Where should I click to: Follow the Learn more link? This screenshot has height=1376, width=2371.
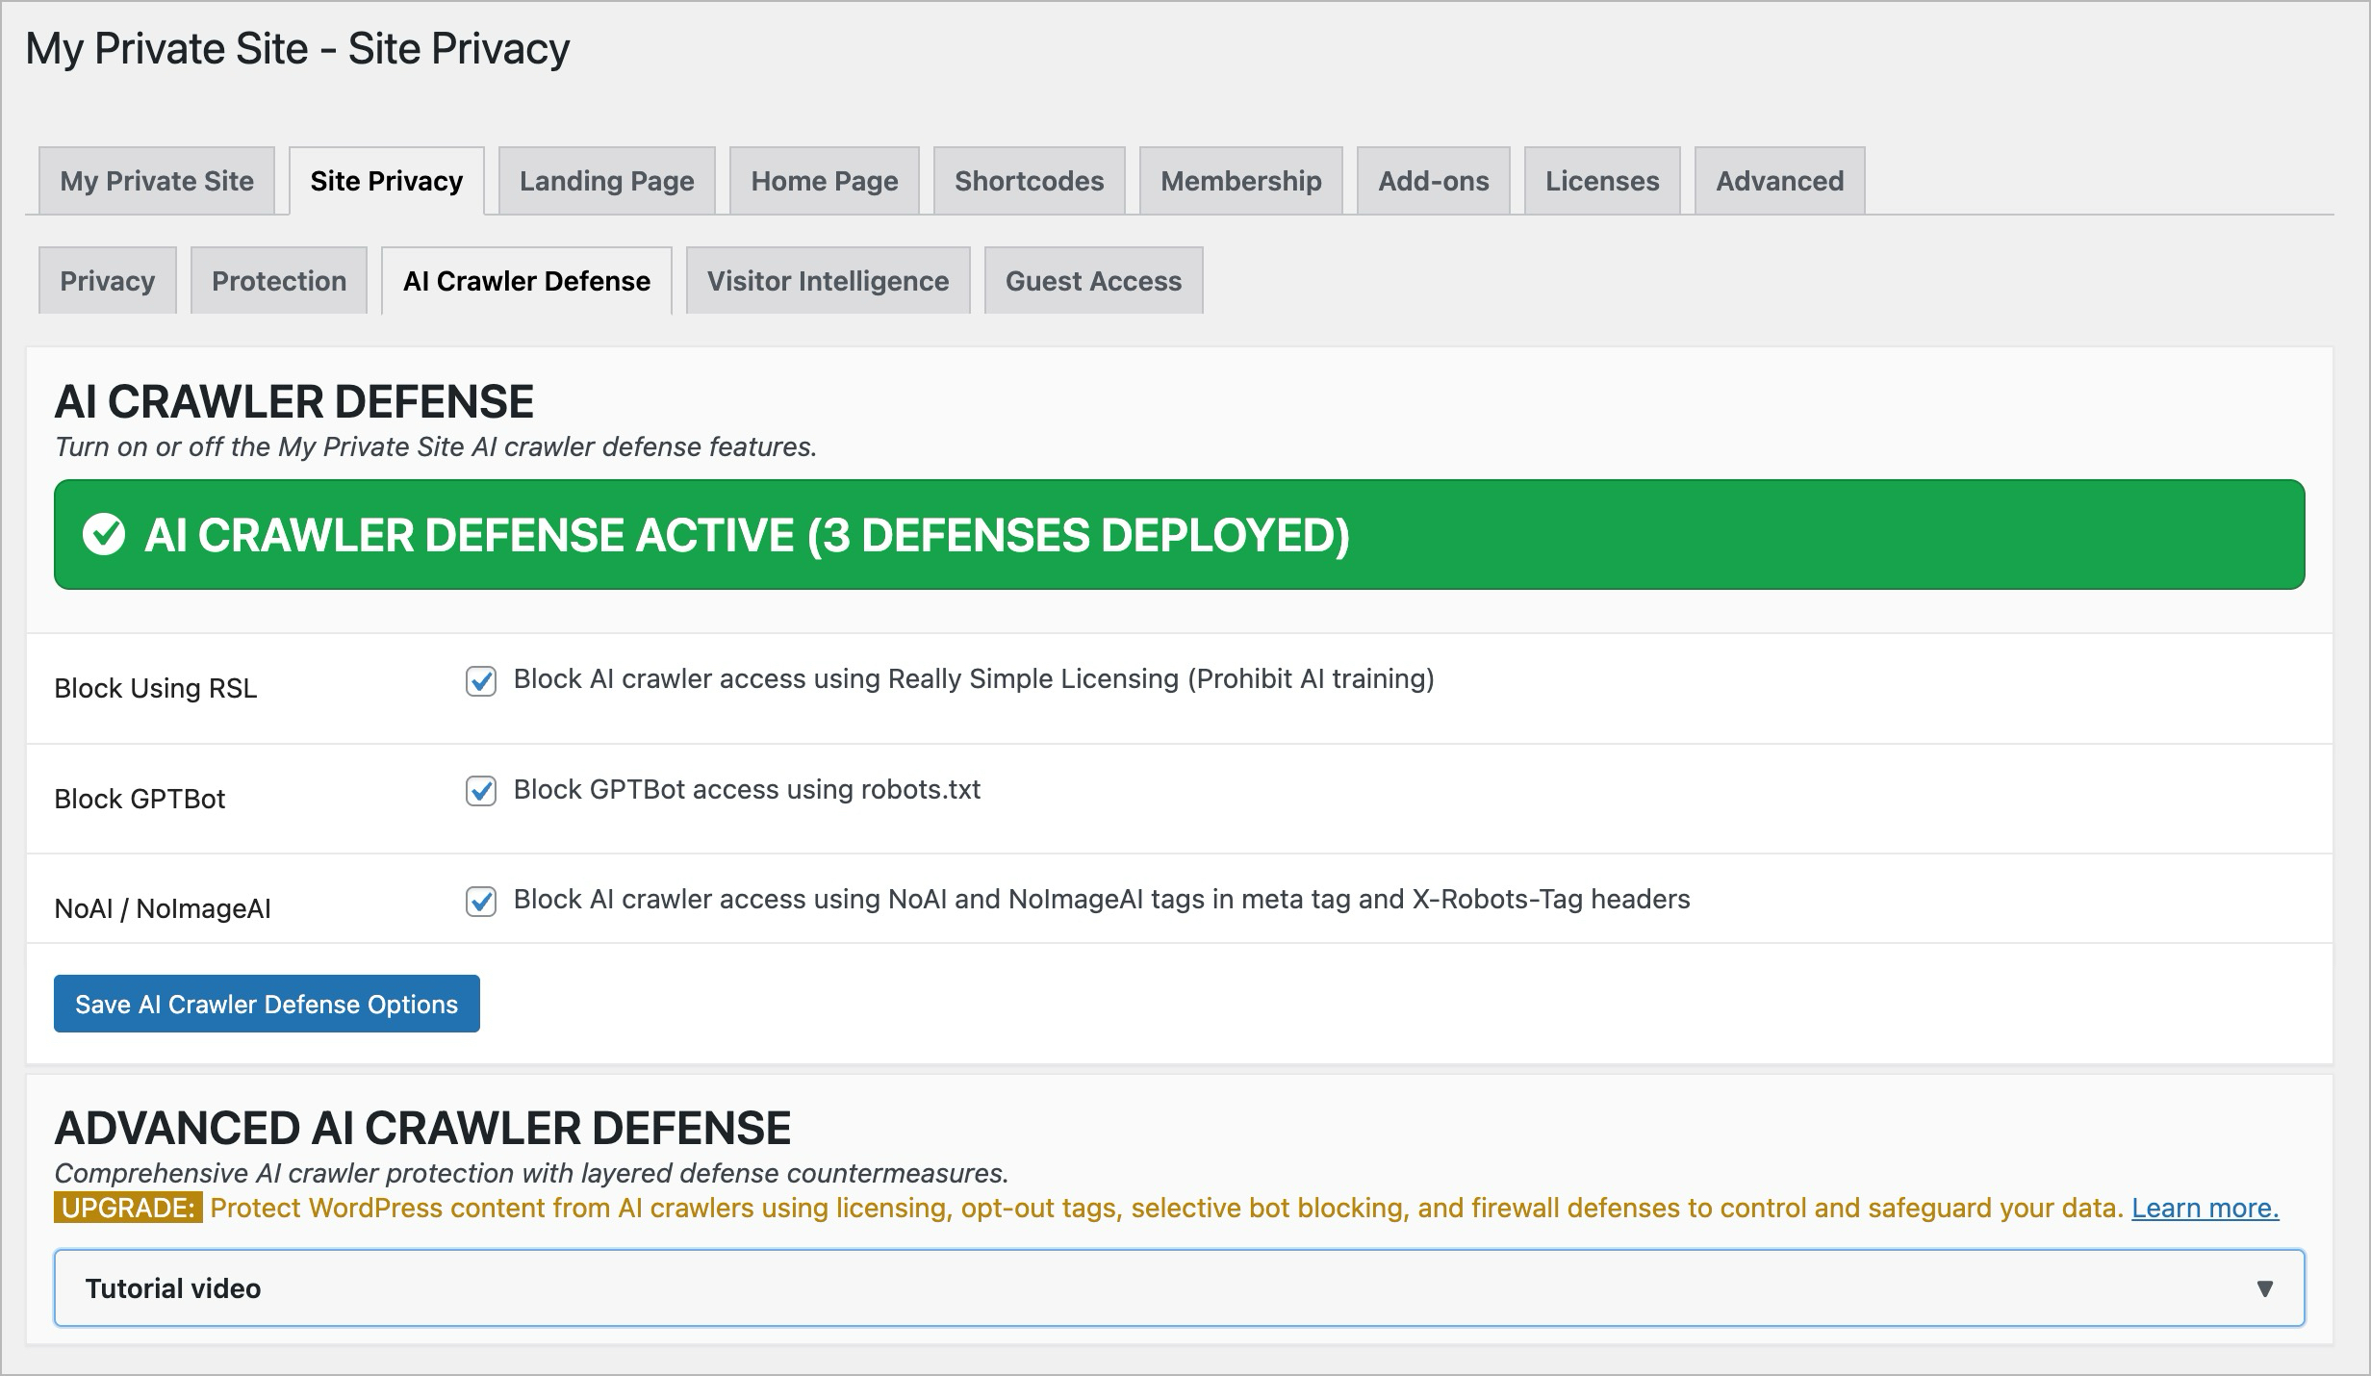click(x=2205, y=1208)
